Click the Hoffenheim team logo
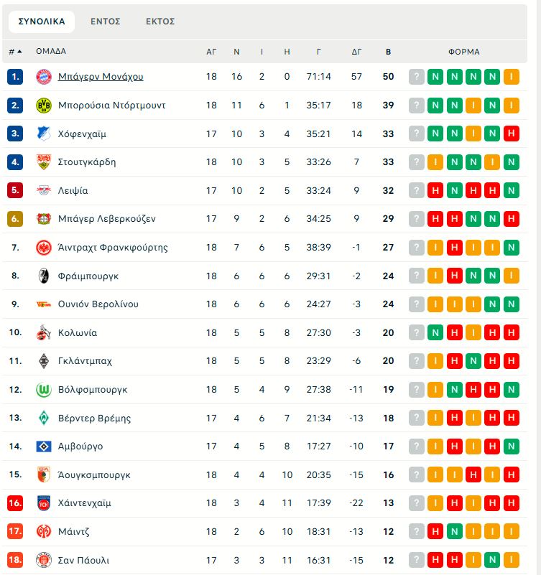 point(44,134)
